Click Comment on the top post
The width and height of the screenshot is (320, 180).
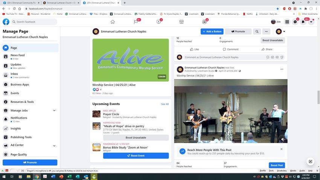tap(231, 49)
